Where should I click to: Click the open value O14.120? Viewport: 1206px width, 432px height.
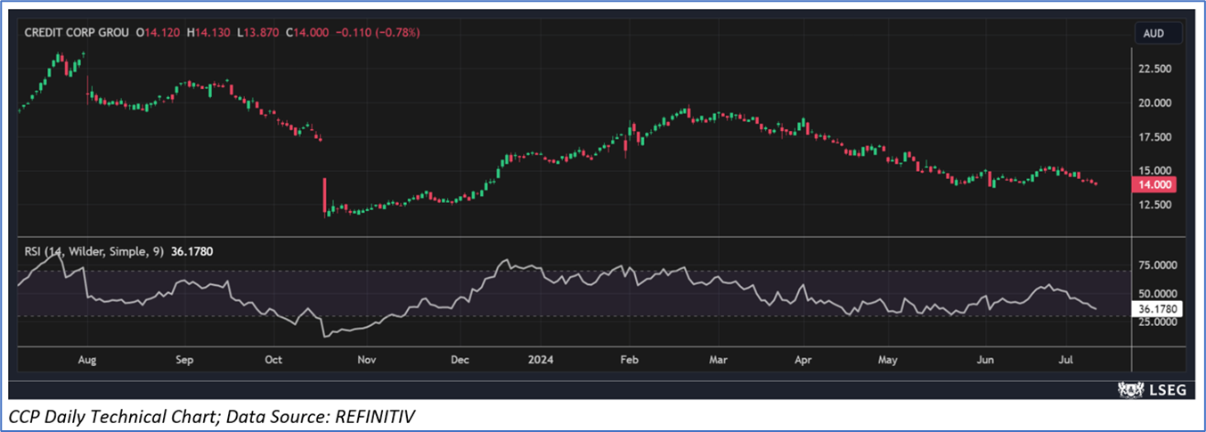pos(159,32)
